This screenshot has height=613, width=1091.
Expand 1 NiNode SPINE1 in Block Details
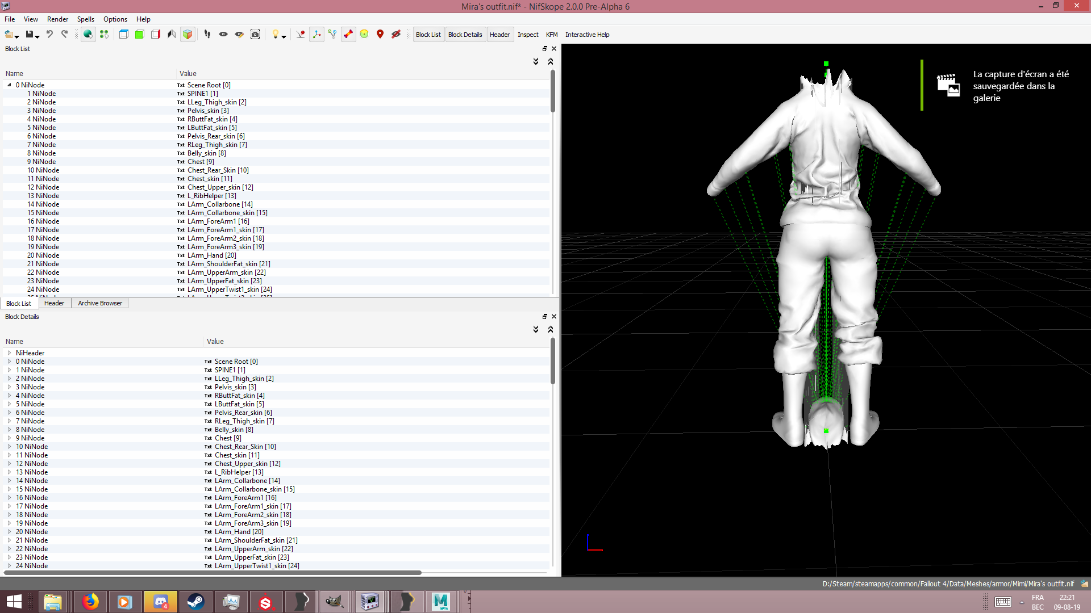(x=9, y=370)
